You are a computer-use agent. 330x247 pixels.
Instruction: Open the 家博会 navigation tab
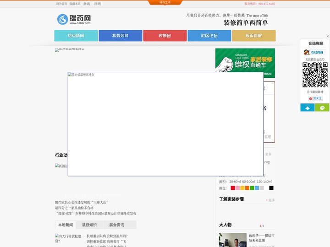pos(165,36)
